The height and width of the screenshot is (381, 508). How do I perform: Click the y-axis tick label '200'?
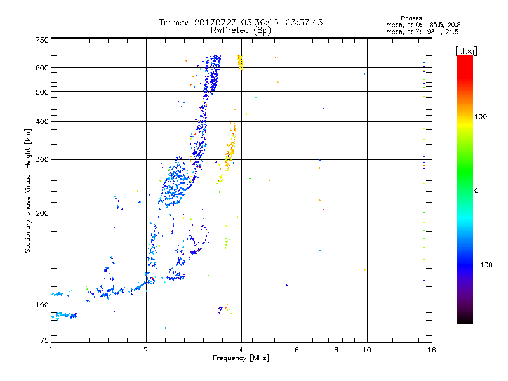[x=42, y=213]
